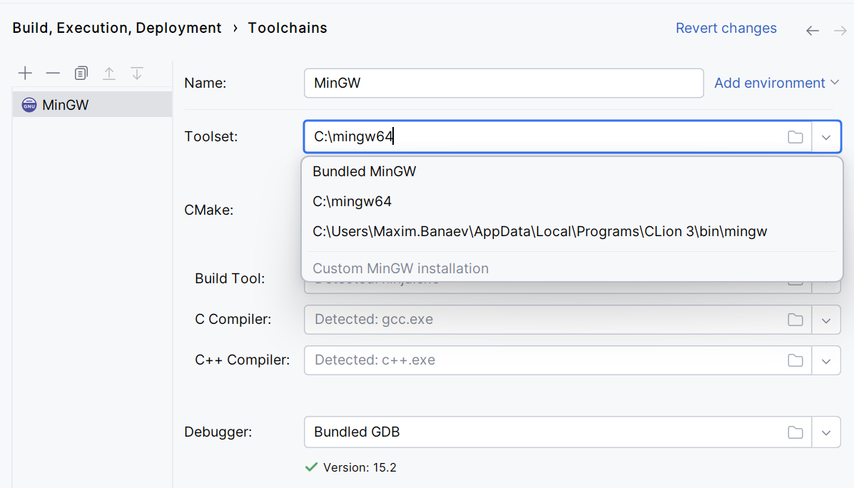Open the Debugger selection dropdown
Image resolution: width=854 pixels, height=488 pixels.
pyautogui.click(x=827, y=432)
